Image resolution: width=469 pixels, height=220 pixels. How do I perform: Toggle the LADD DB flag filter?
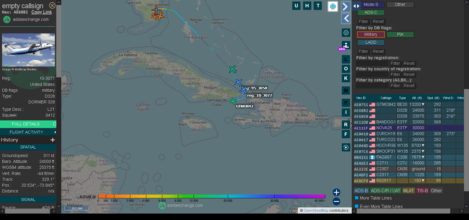click(x=371, y=42)
